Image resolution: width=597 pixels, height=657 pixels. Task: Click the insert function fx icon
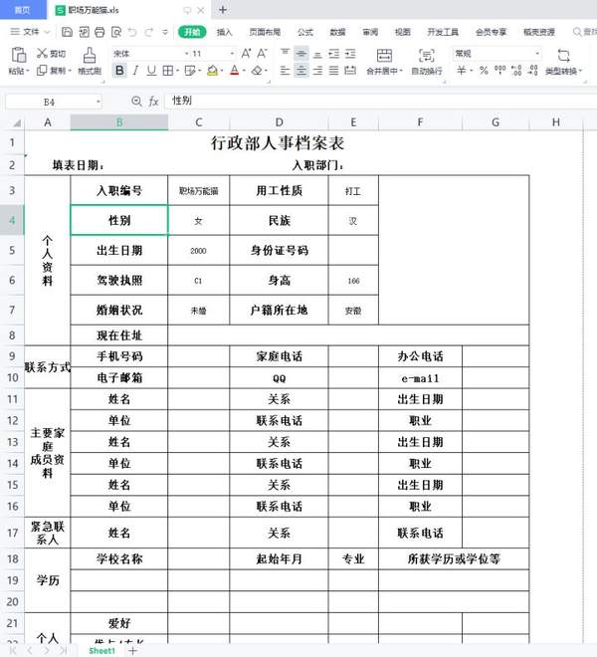click(x=154, y=102)
